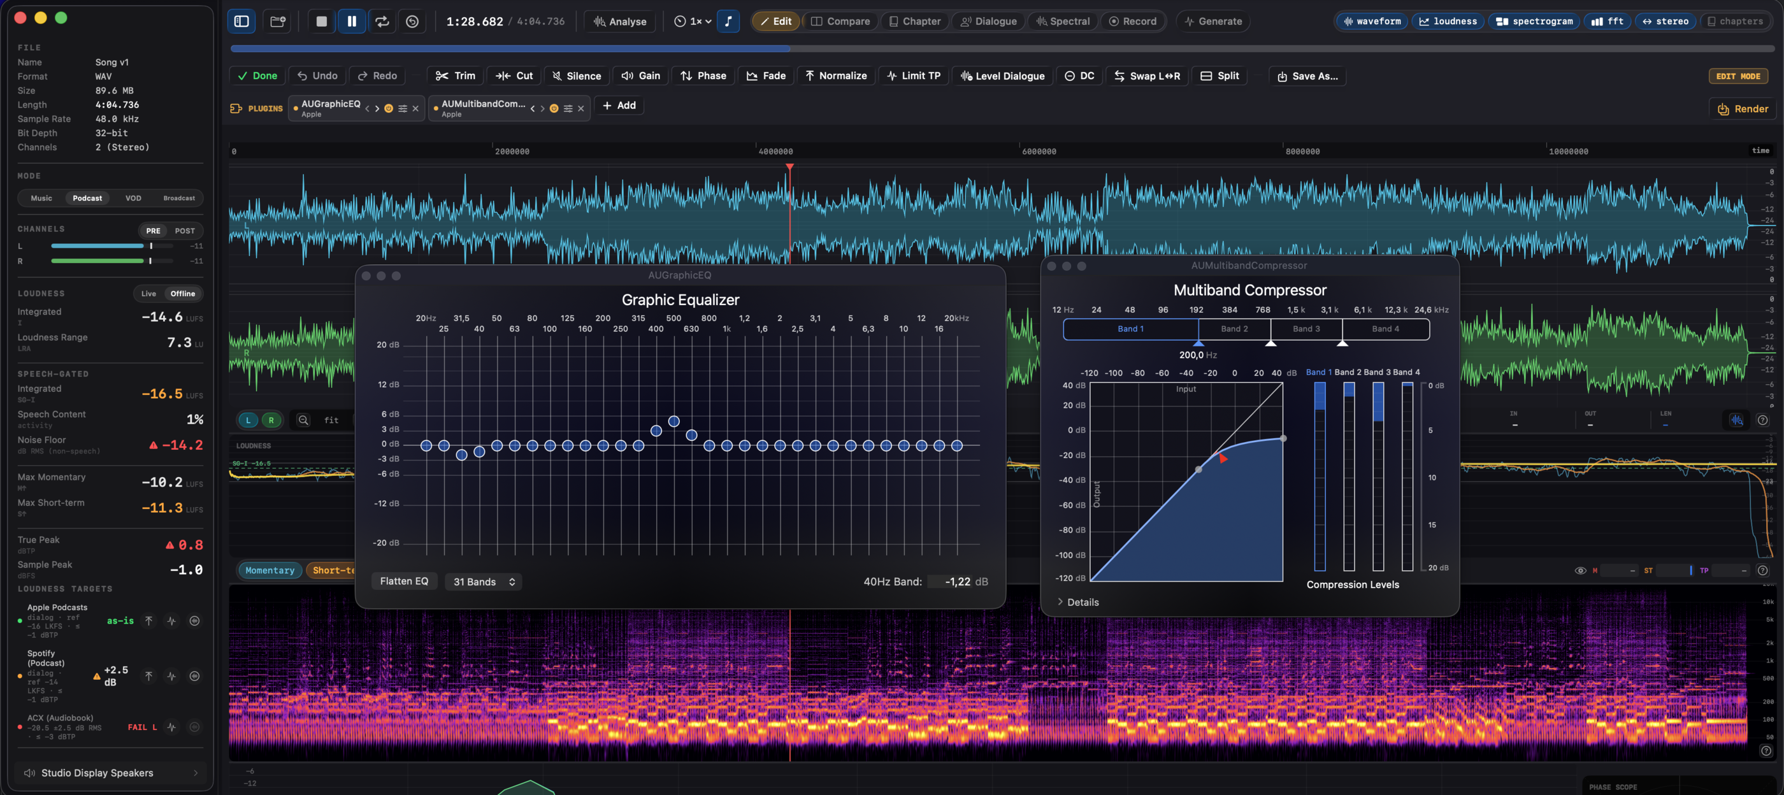Image resolution: width=1784 pixels, height=795 pixels.
Task: Click the Render button
Action: point(1743,109)
